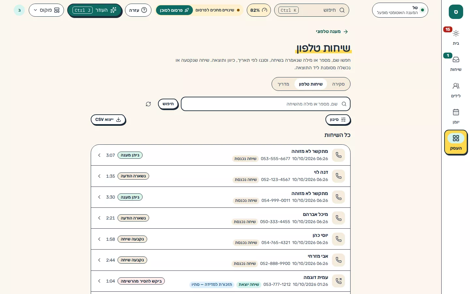Click the ביקש להסיר מהרשימה status badge
Viewport: 470px width, 294px height.
click(x=141, y=281)
